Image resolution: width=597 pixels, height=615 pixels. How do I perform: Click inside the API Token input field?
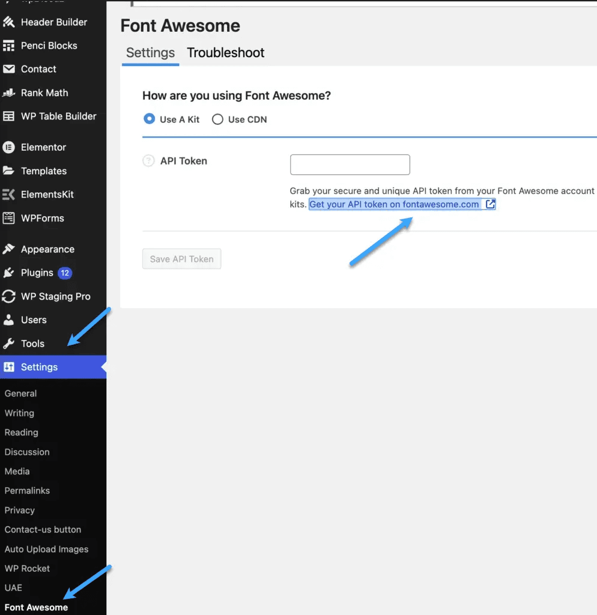click(350, 164)
